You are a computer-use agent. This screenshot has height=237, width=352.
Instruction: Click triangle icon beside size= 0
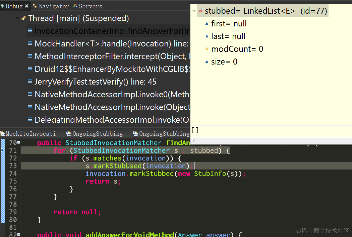click(207, 62)
